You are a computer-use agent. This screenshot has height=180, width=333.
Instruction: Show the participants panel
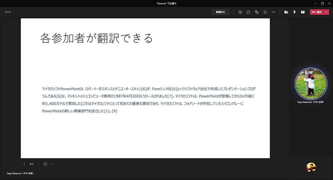tap(240, 12)
